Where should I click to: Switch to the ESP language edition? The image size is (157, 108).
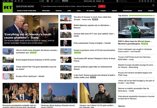8,1
